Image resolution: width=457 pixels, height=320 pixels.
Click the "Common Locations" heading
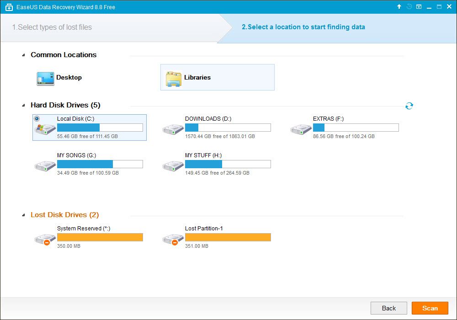click(64, 55)
